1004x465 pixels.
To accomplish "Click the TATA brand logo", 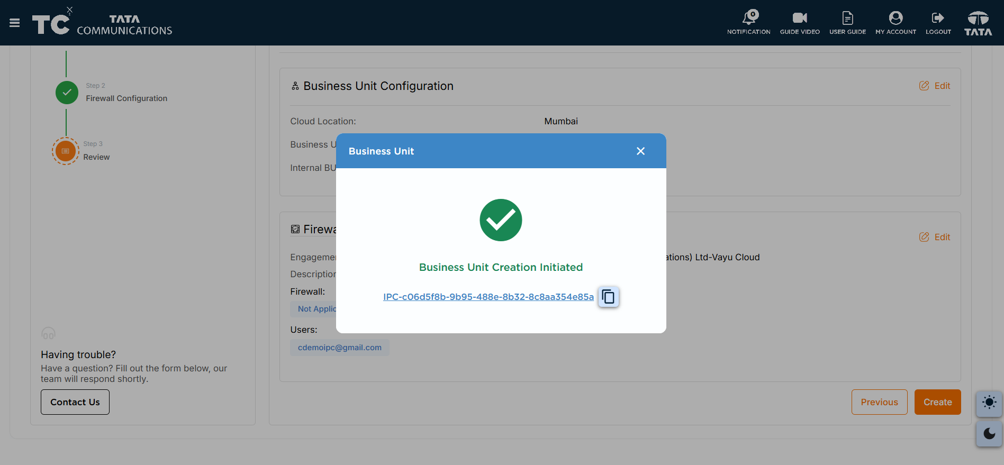I will pyautogui.click(x=978, y=23).
